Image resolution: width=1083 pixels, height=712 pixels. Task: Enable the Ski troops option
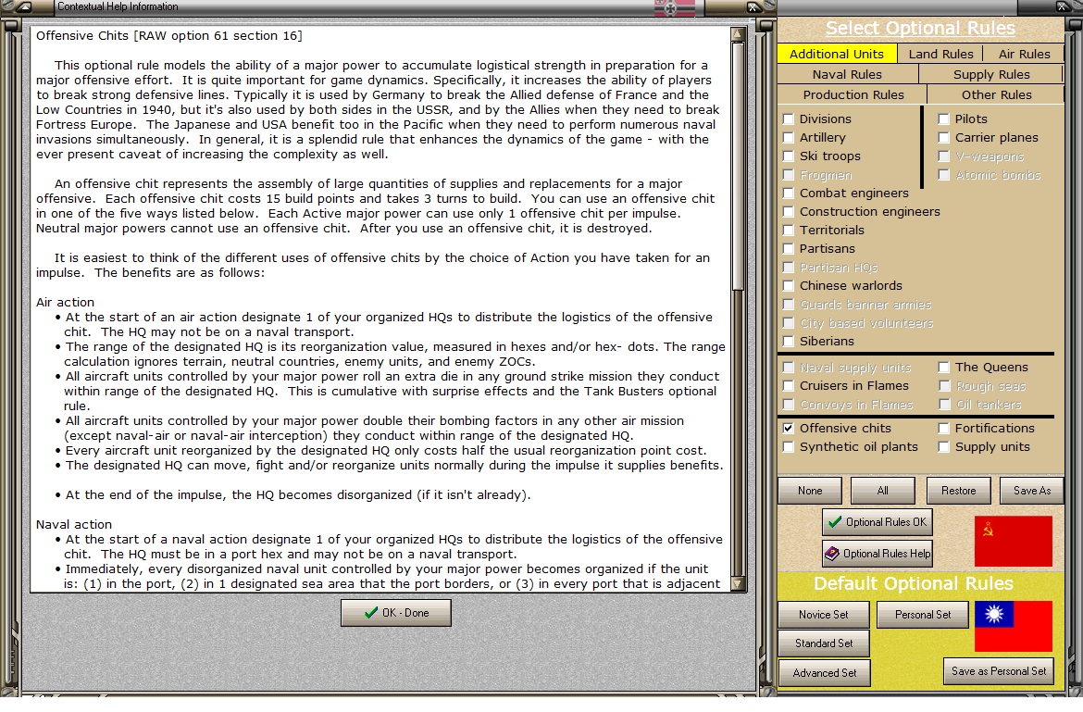[x=788, y=156]
